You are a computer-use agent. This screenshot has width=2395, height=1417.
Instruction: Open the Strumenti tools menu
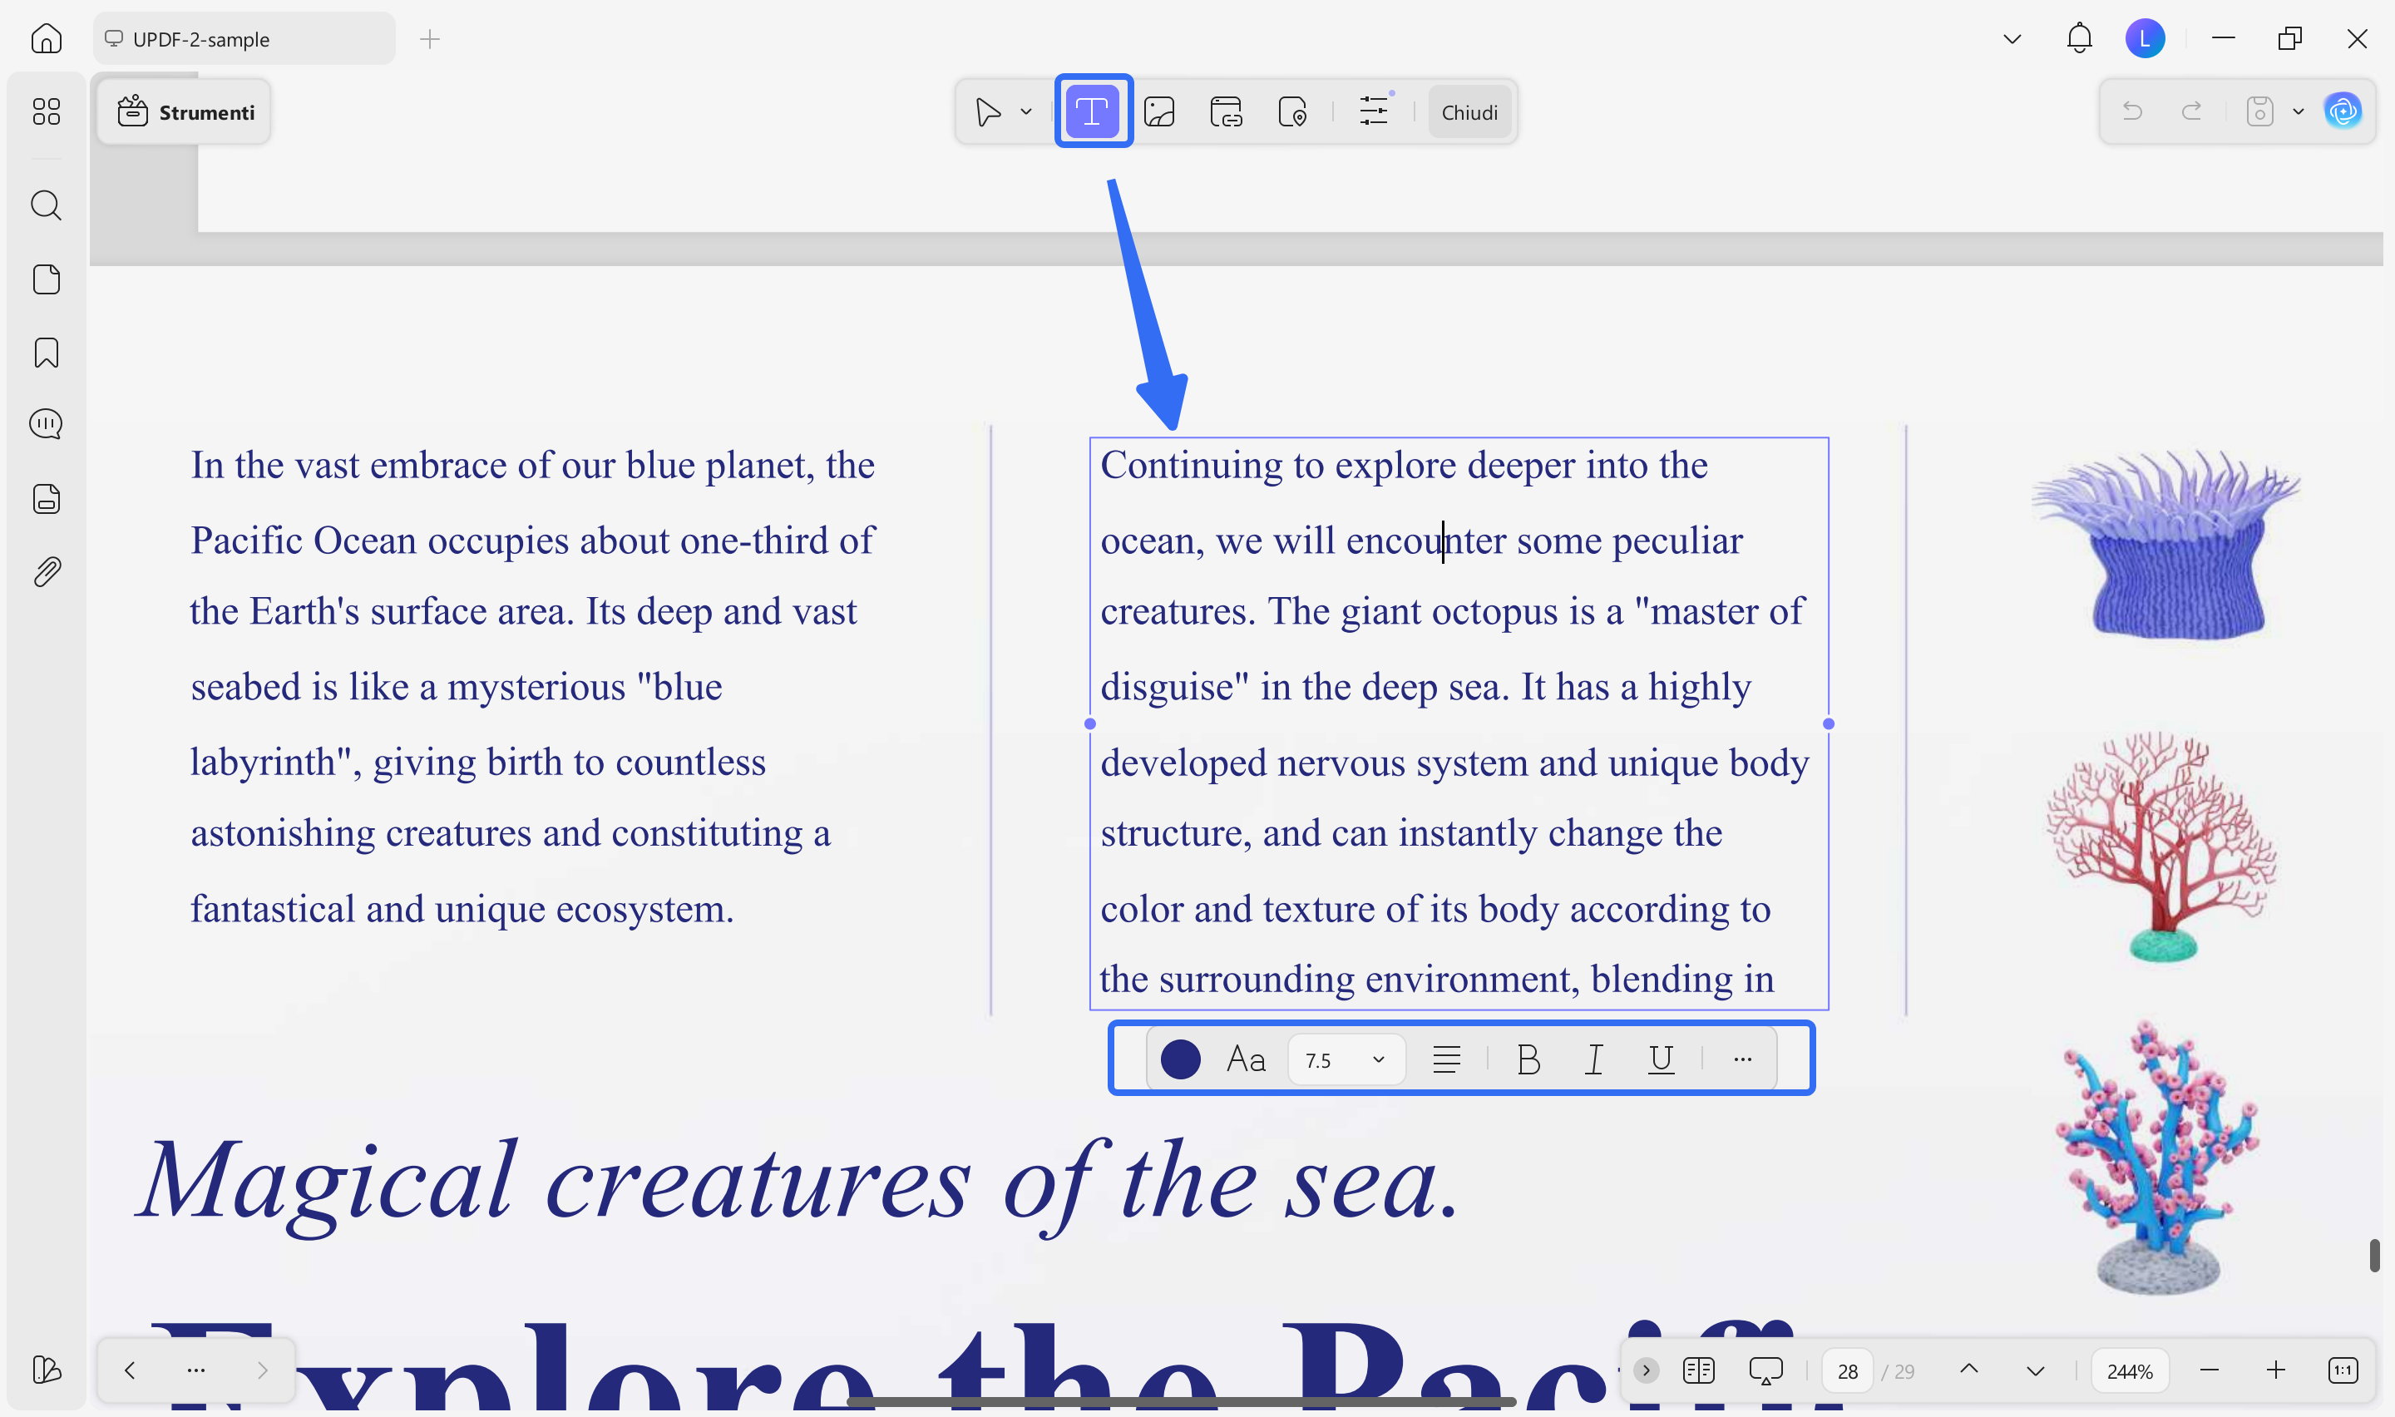tap(185, 111)
